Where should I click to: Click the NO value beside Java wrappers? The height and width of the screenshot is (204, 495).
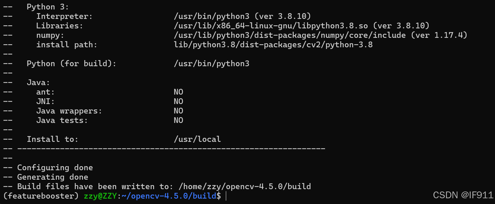coord(178,111)
